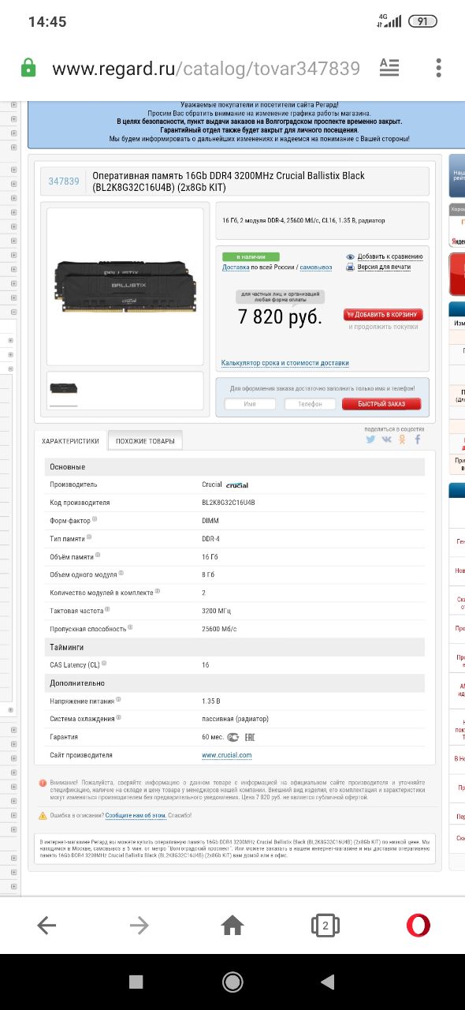Share product on VK
Screen dimensions: 465x1010
click(x=386, y=440)
